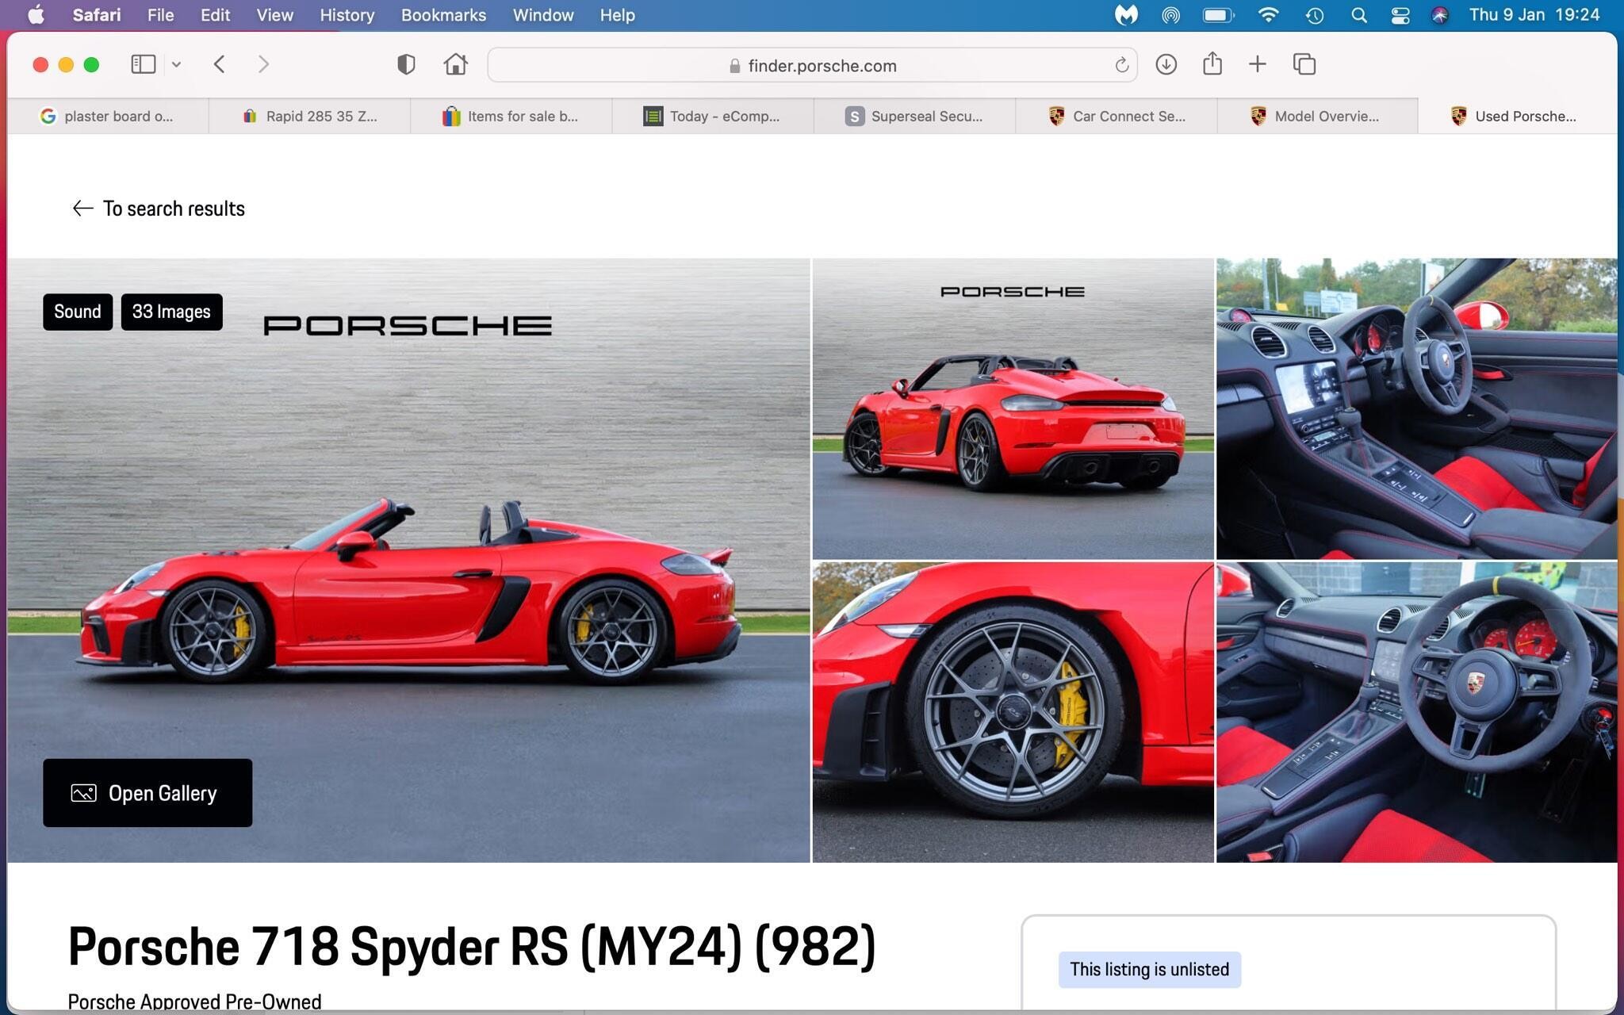Show the tab overview
Viewport: 1624px width, 1015px height.
1304,64
